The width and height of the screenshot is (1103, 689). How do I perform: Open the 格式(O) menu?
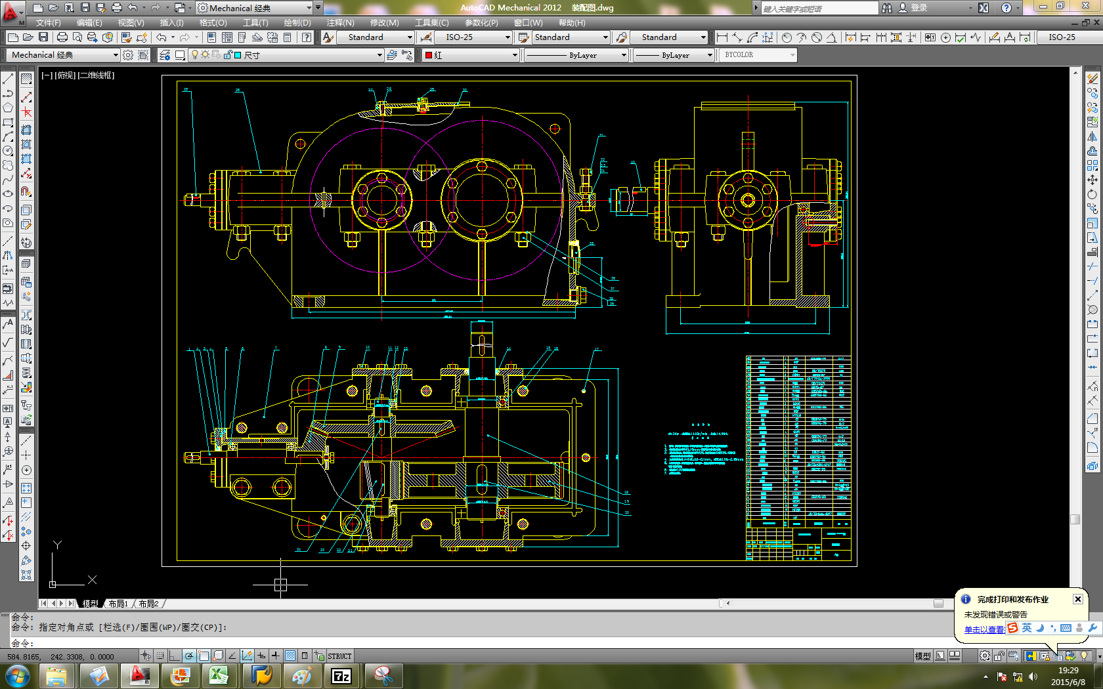pos(213,23)
